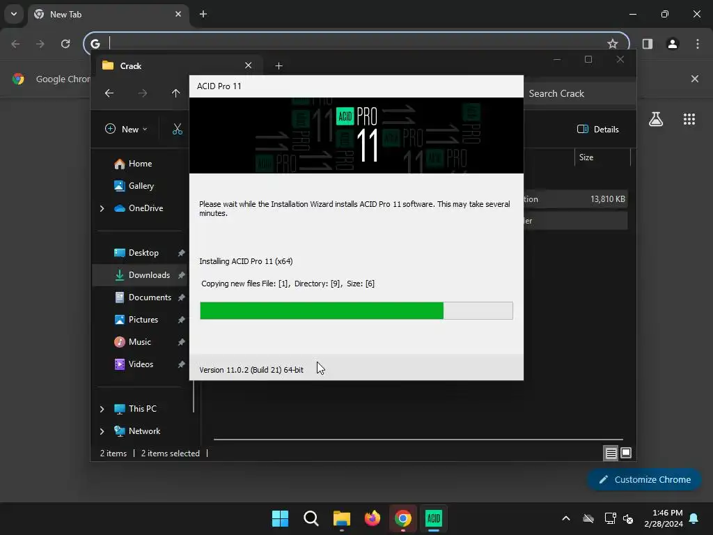Unpin Desktop using its pin icon
713x535 pixels.
tap(181, 253)
